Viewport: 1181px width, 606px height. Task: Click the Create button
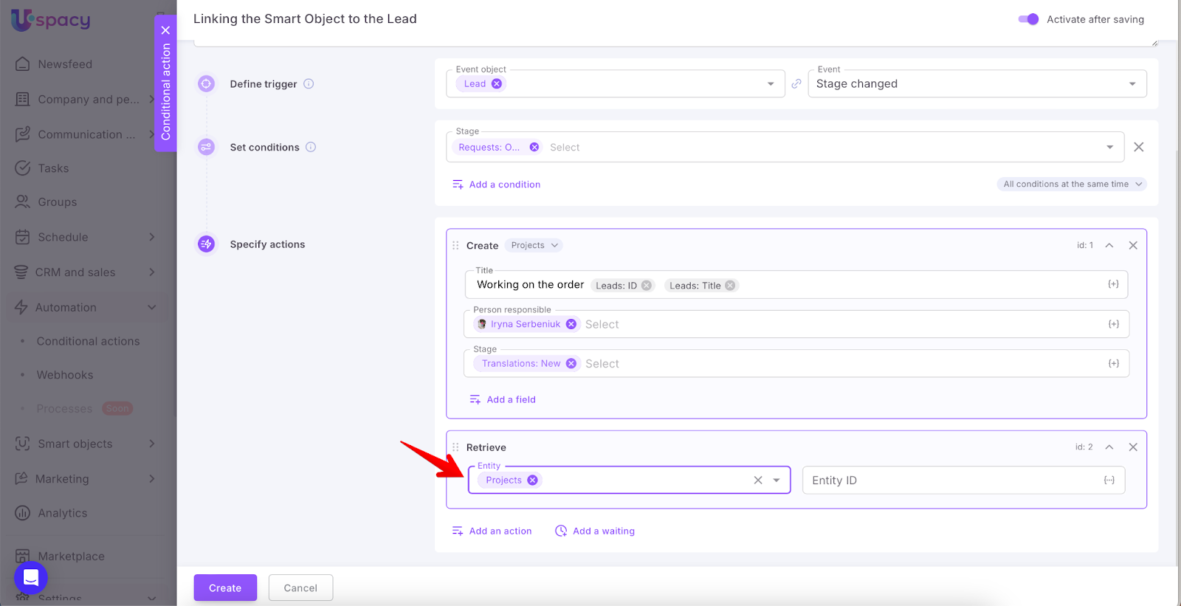225,588
